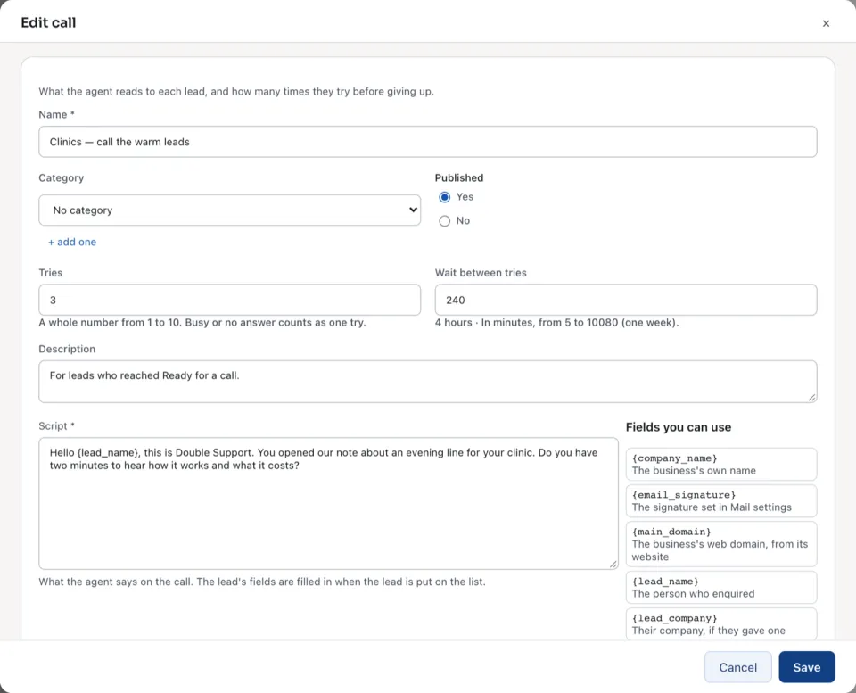Click the '+ add one' category link
This screenshot has height=693, width=856.
[x=72, y=242]
